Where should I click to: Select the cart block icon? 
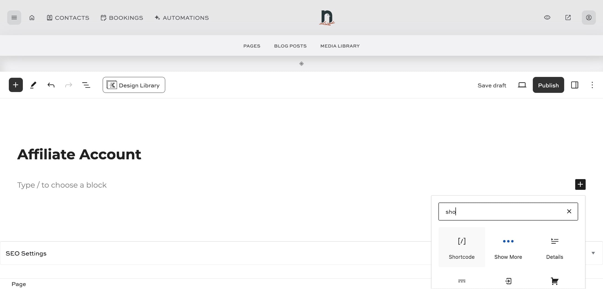coord(555,281)
